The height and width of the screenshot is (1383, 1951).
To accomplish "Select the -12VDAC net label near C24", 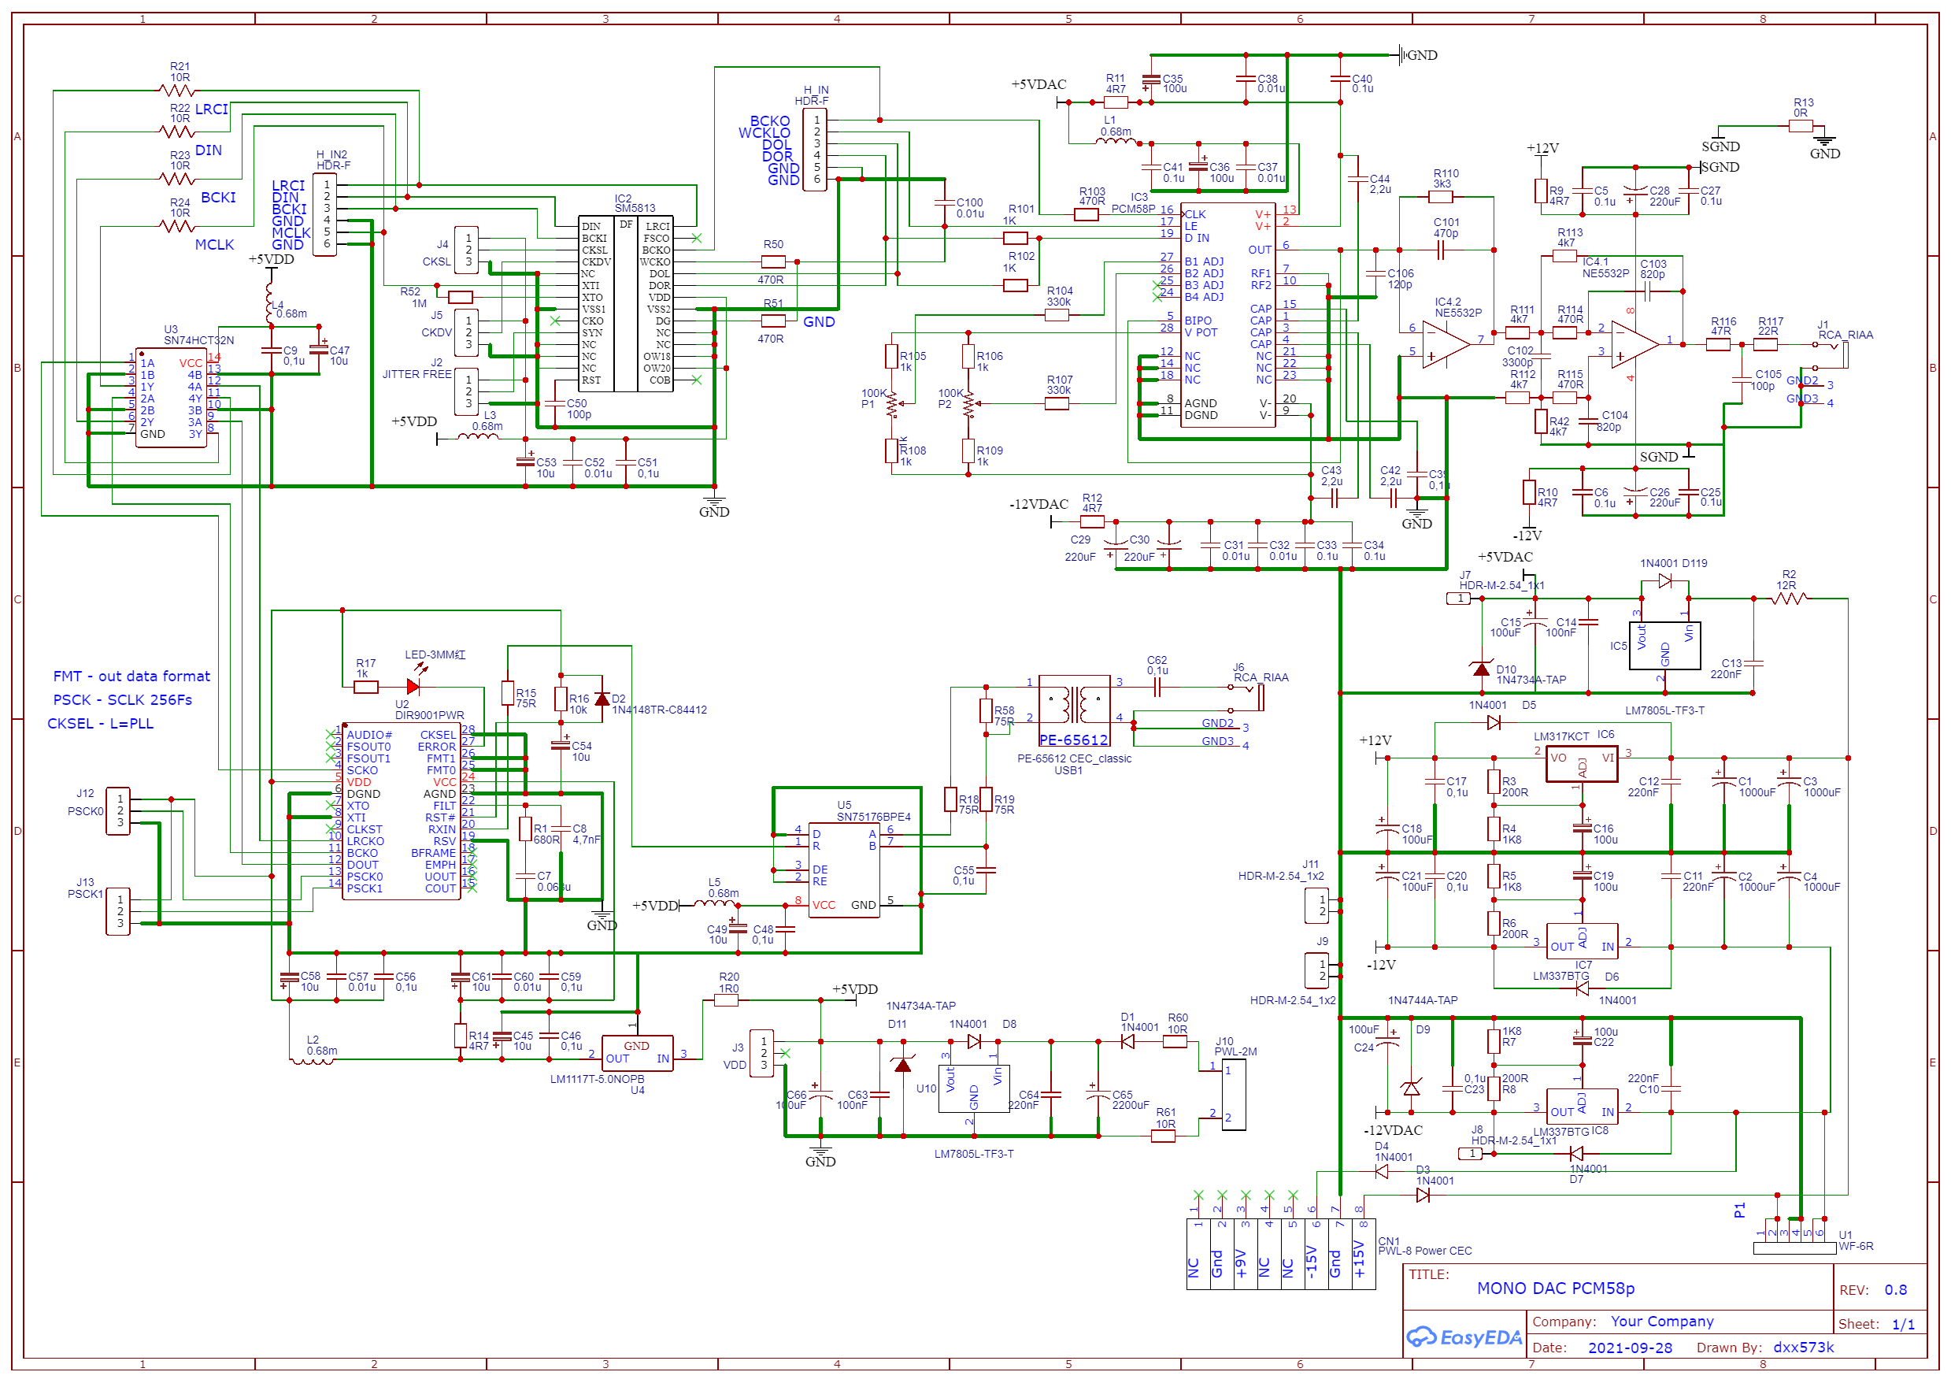I will pyautogui.click(x=1393, y=1131).
